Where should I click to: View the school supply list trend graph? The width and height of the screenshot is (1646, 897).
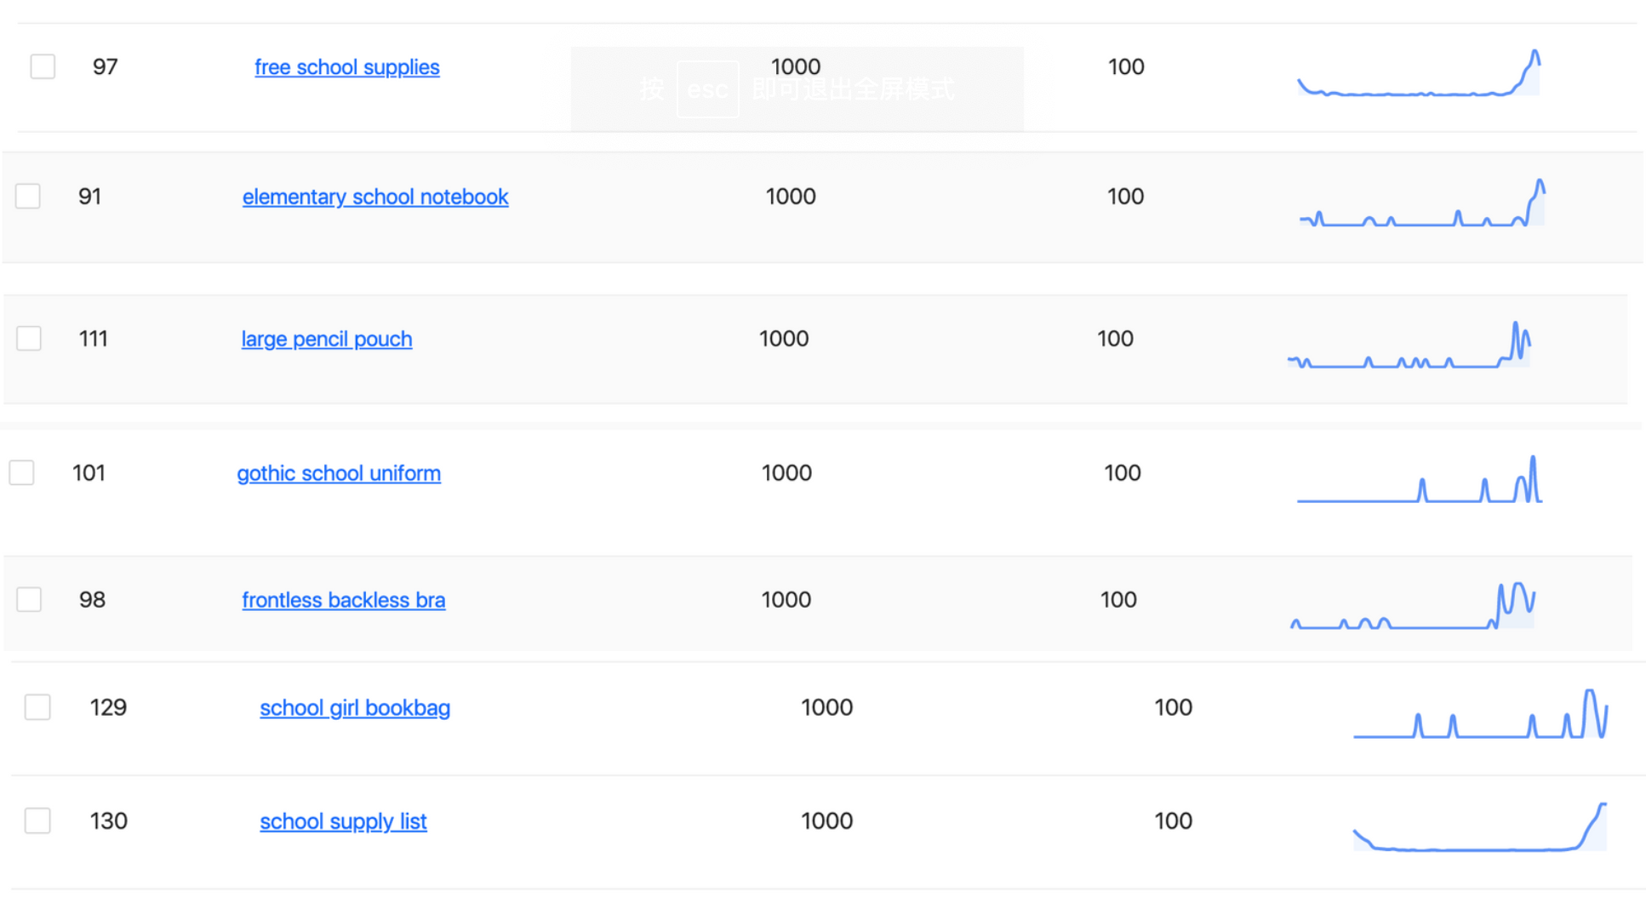pos(1480,828)
